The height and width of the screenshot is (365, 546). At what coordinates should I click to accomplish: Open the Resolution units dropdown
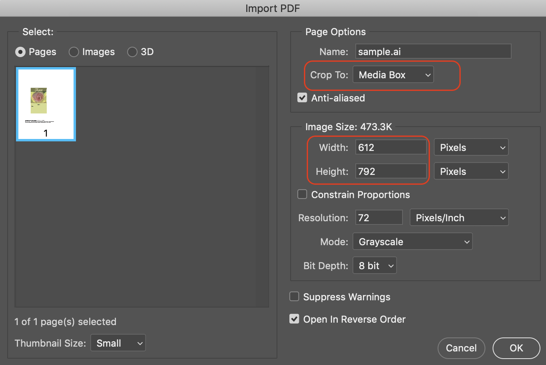[459, 217]
